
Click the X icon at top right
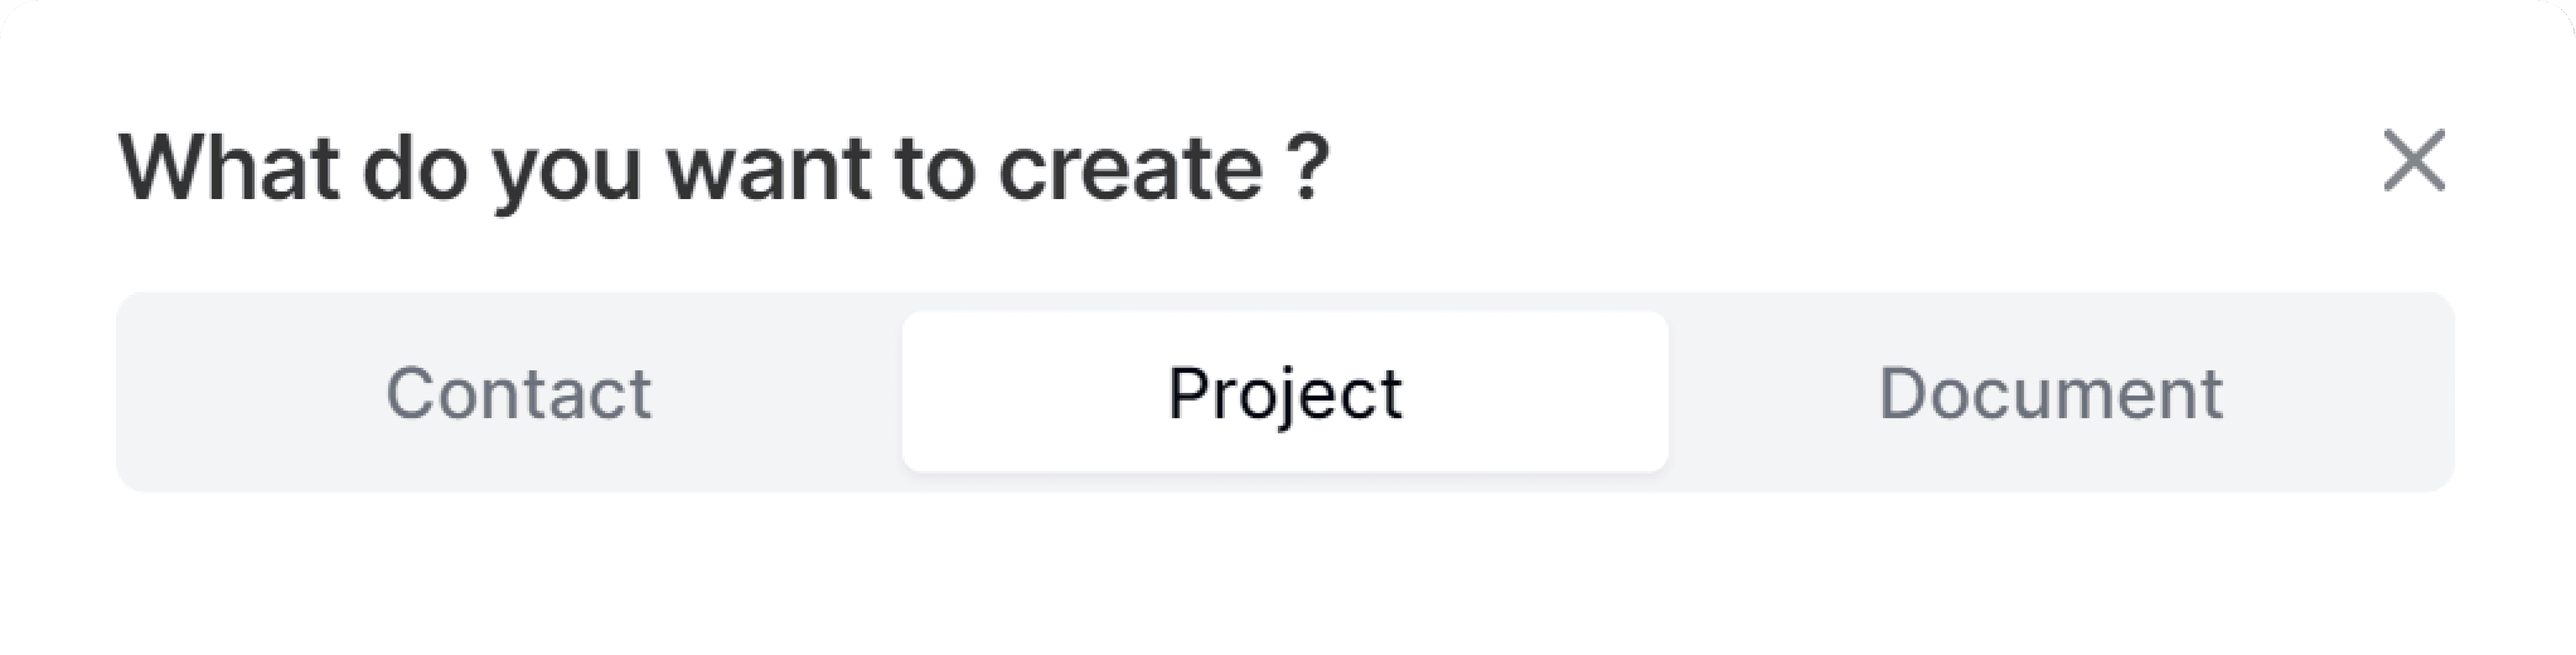[2414, 160]
